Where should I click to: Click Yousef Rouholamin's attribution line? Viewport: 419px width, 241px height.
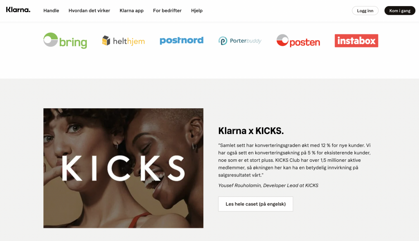point(268,185)
